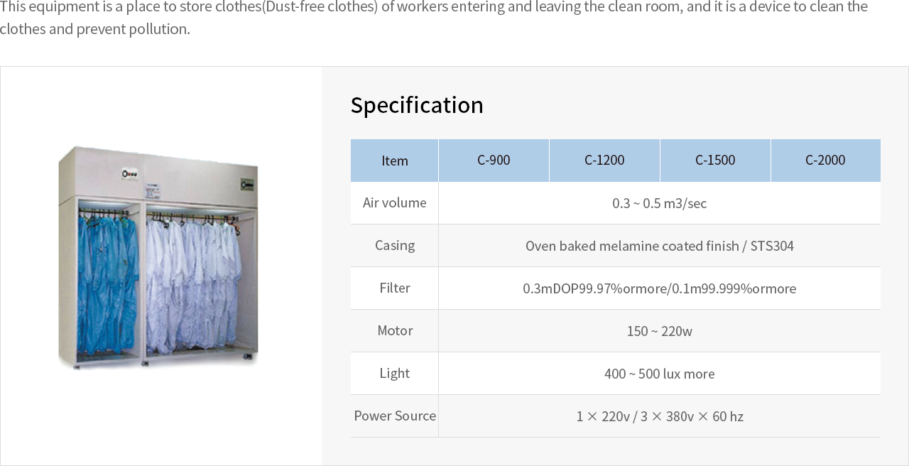Select the 220v / 380v power value
The height and width of the screenshot is (466, 909).
(659, 416)
